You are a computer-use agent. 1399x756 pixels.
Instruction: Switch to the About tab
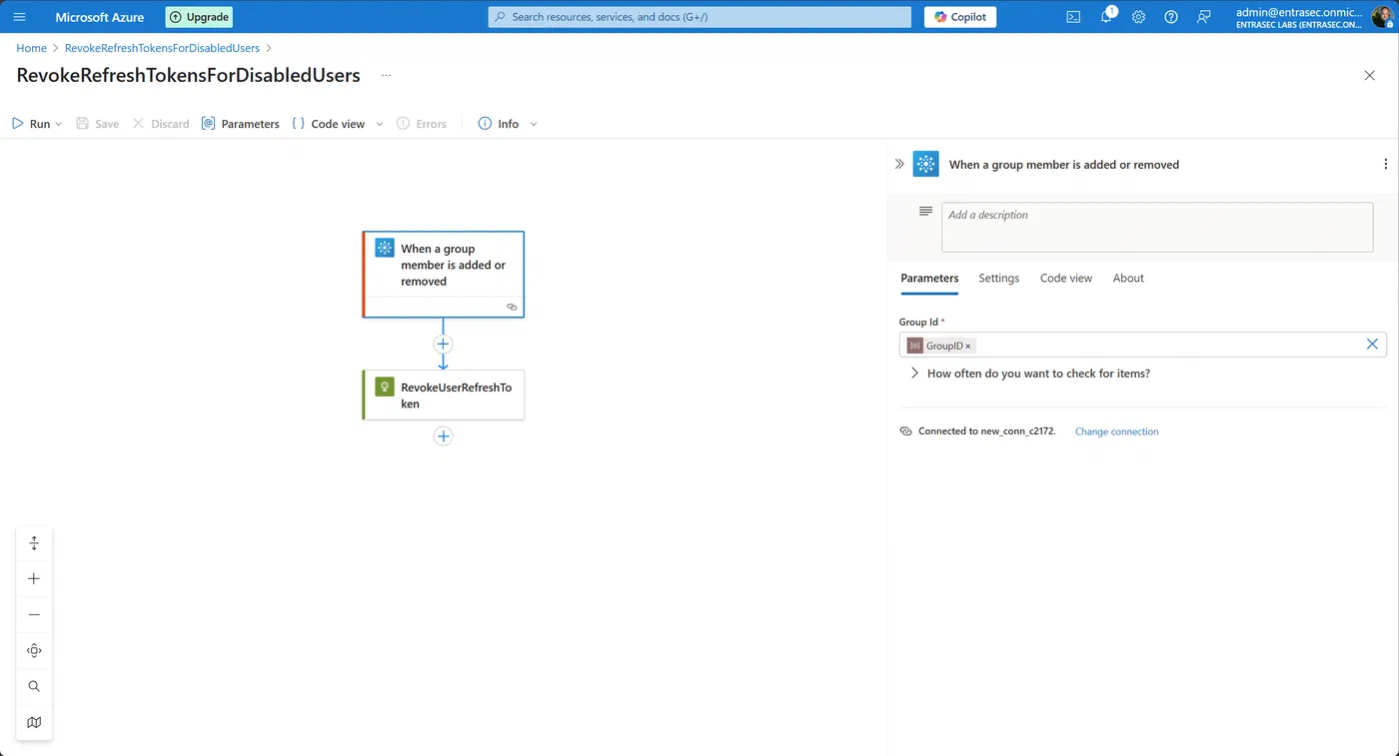tap(1128, 279)
